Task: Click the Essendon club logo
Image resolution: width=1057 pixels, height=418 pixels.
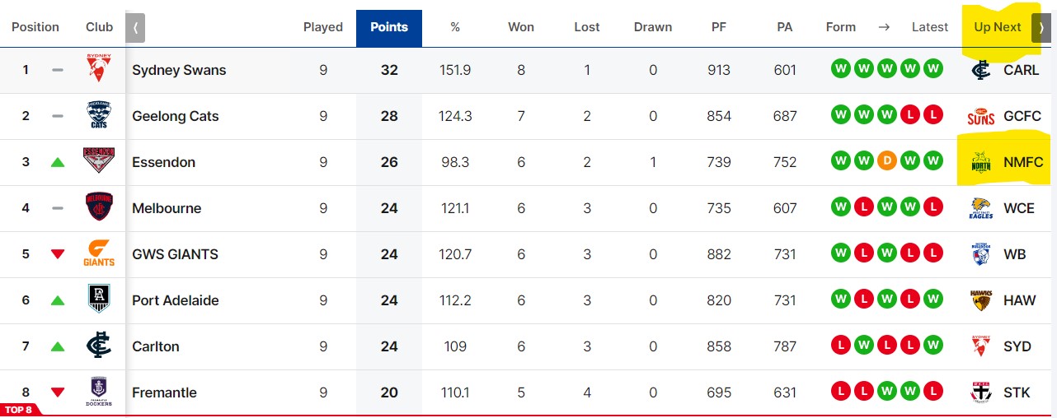Action: coord(99,161)
